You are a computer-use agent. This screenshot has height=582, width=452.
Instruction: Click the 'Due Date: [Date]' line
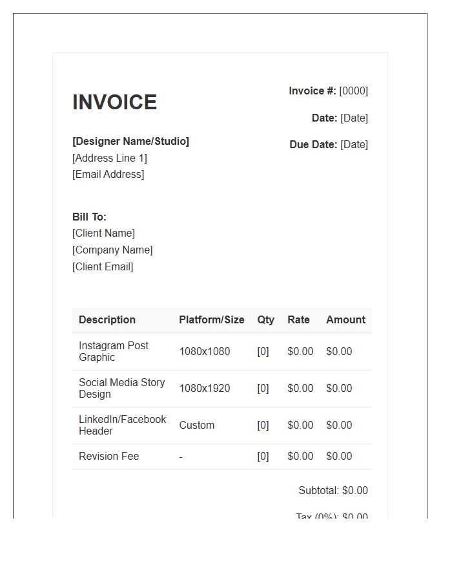pyautogui.click(x=329, y=144)
